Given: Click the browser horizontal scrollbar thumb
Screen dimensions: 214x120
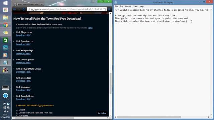Looking at the screenshot, I should (x=44, y=118).
